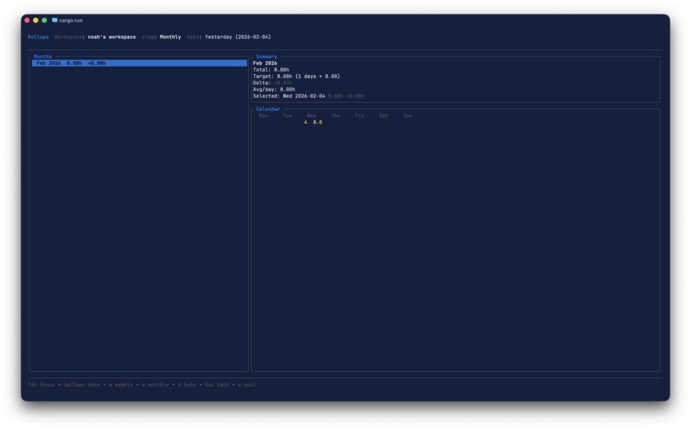The image size is (691, 429).
Task: Select the Rollups header label
Action: [x=38, y=37]
